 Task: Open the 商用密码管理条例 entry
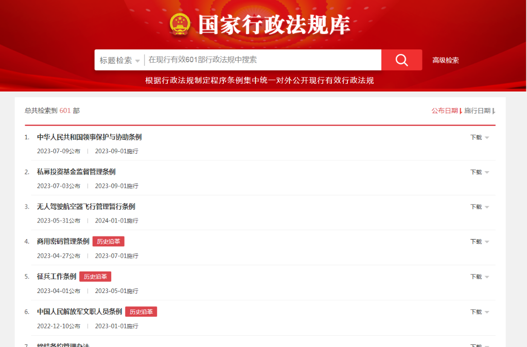pyautogui.click(x=63, y=242)
